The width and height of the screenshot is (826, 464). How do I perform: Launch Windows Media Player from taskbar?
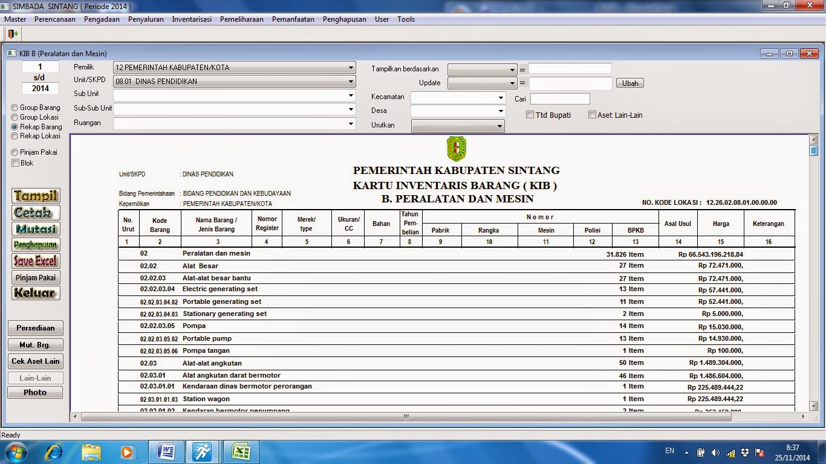(x=127, y=452)
